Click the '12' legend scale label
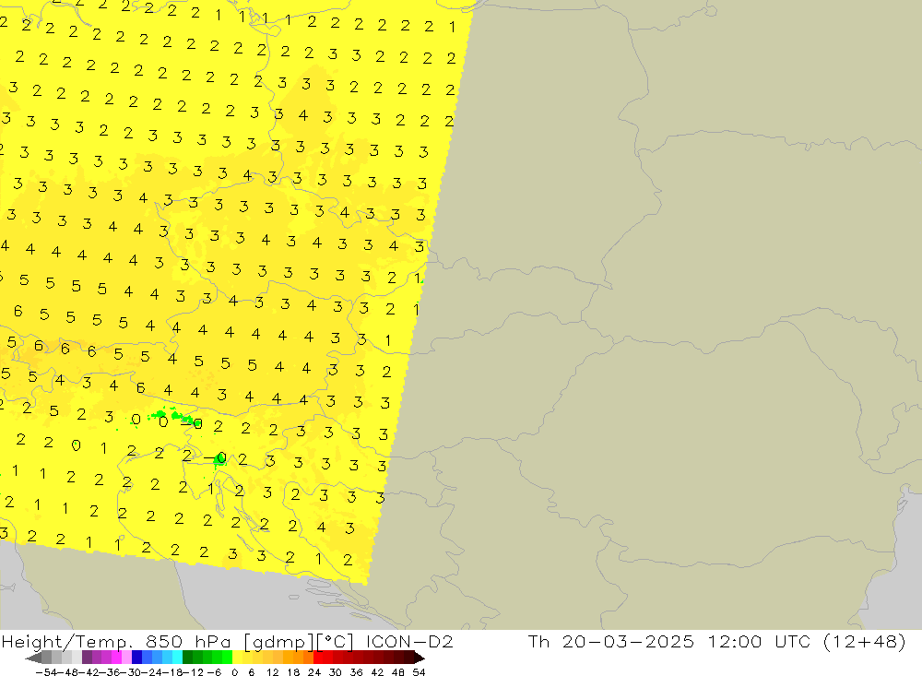922x676 pixels. tap(273, 672)
